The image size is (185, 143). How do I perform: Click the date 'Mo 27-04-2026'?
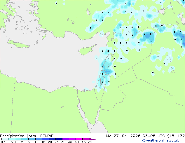pos(123,136)
